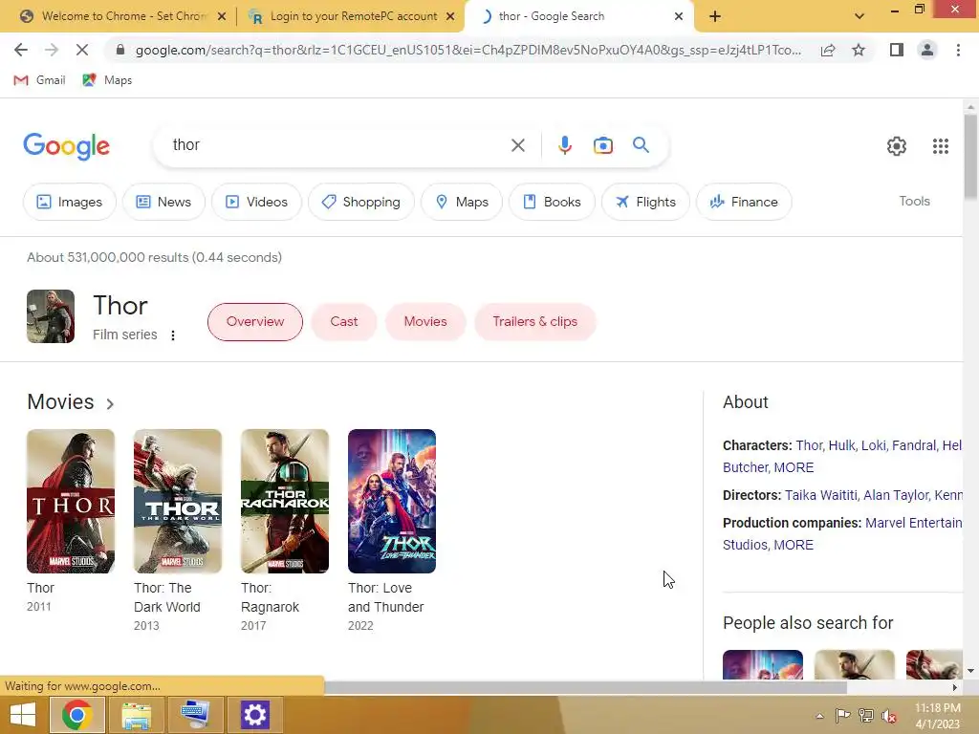Open Google search settings gear
This screenshot has width=979, height=734.
coord(897,146)
